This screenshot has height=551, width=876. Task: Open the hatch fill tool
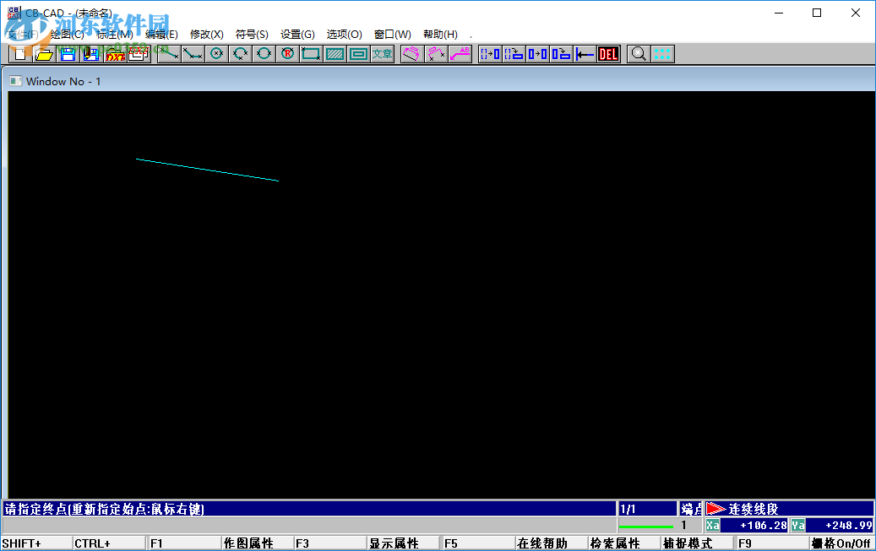click(333, 53)
